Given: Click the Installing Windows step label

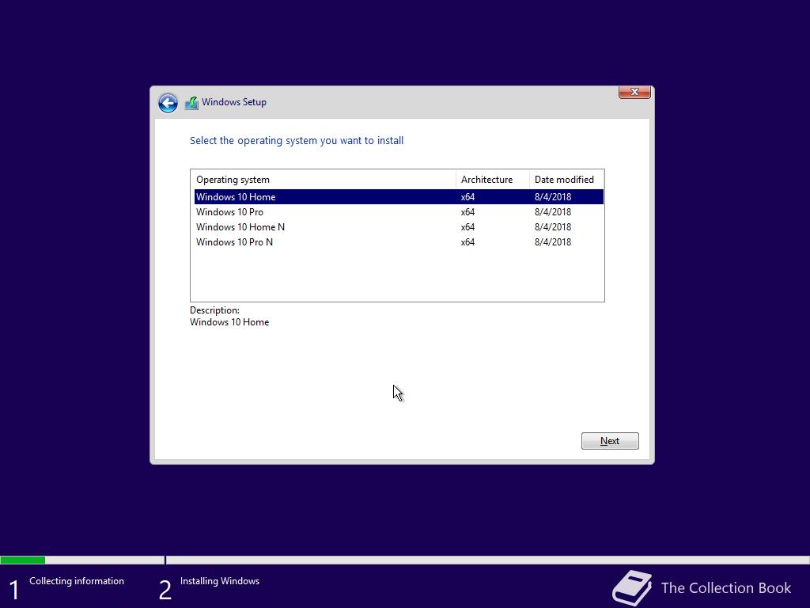Looking at the screenshot, I should pyautogui.click(x=220, y=581).
